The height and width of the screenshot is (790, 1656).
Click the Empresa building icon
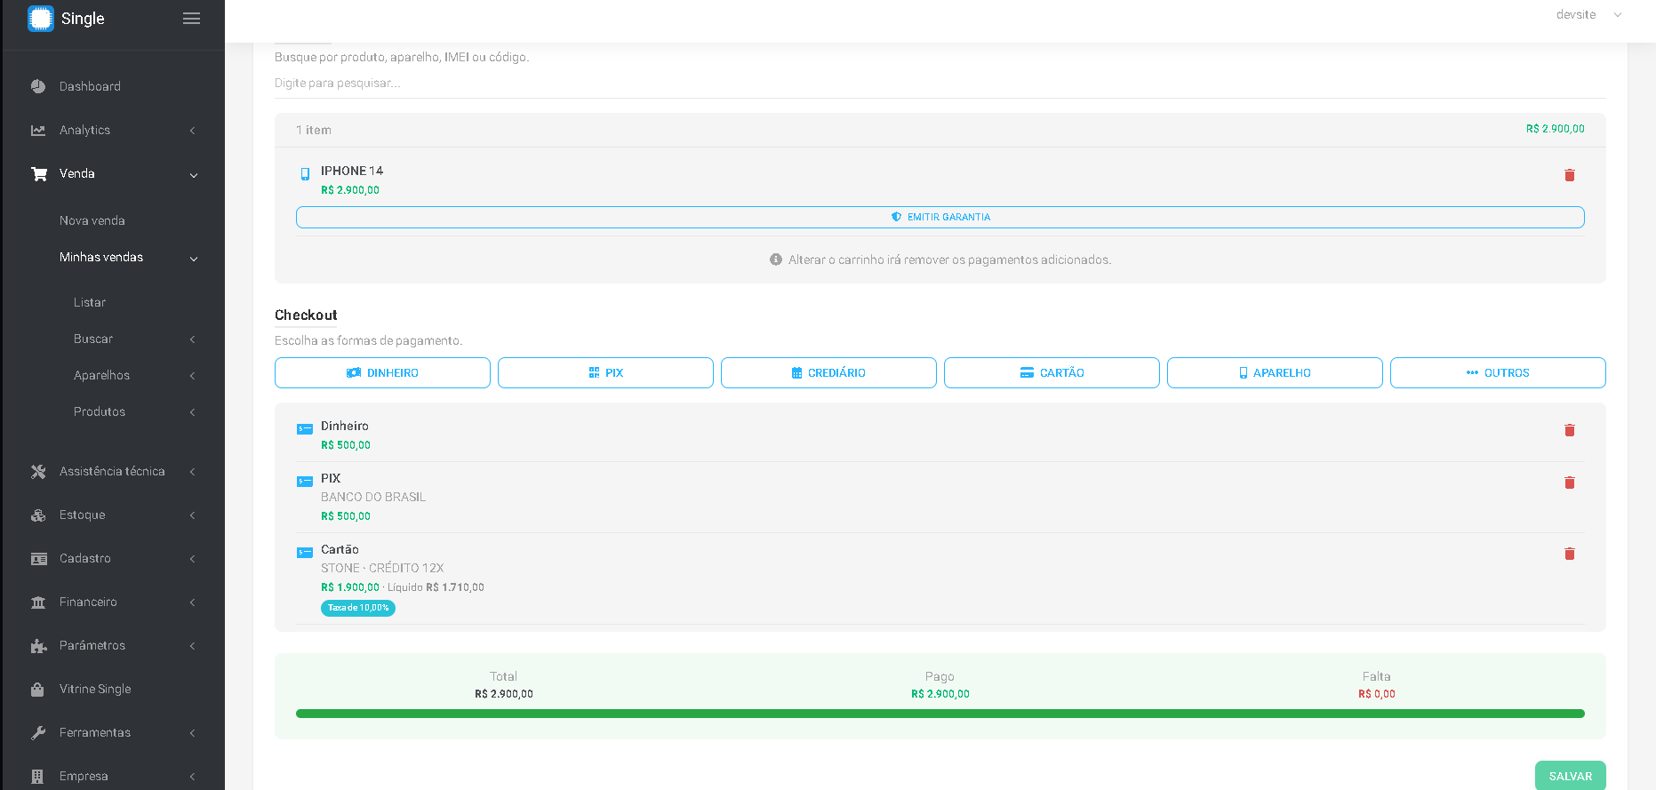tap(37, 777)
